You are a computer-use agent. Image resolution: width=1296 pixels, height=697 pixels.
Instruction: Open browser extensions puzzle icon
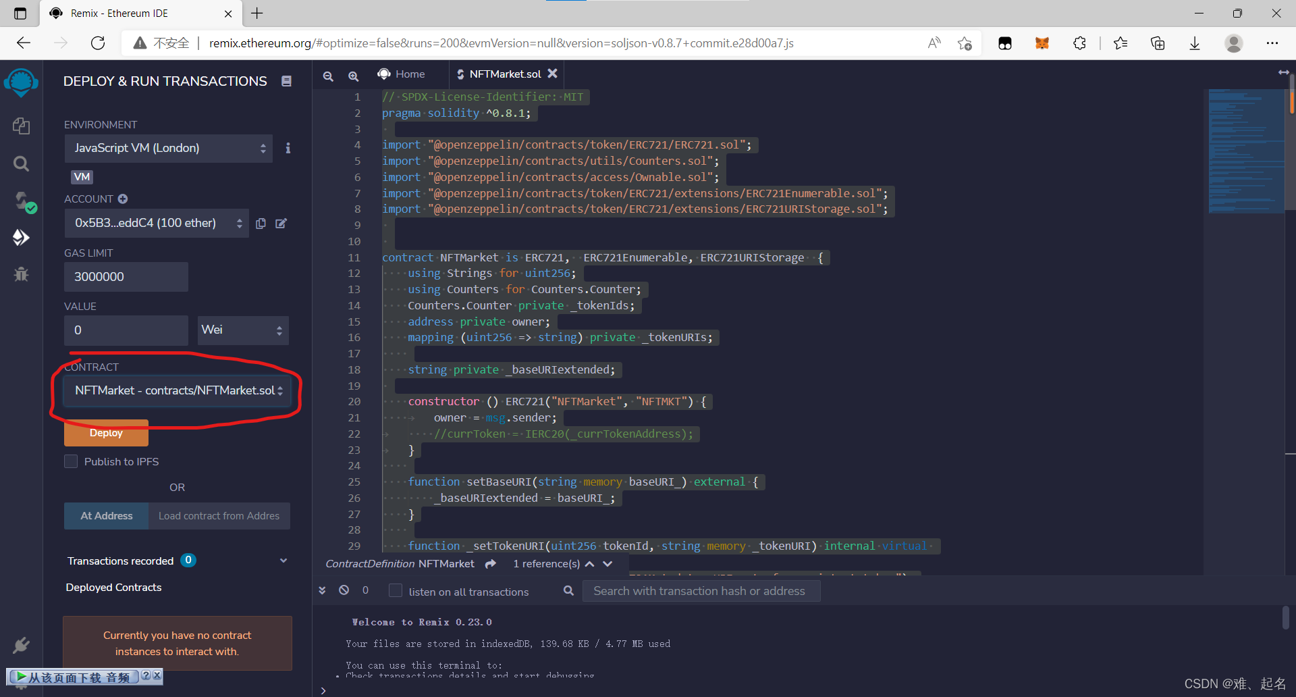click(1079, 43)
